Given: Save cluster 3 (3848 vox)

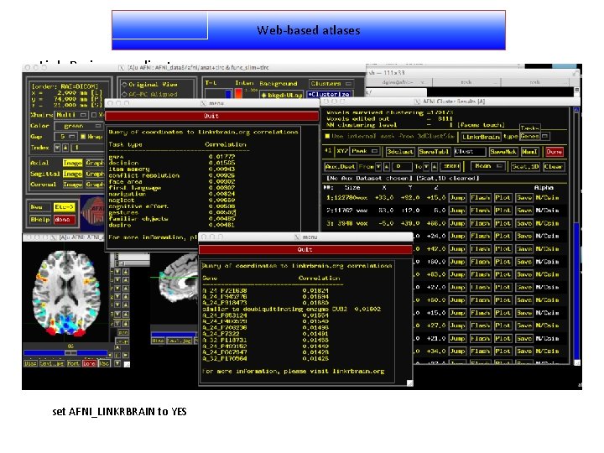Looking at the screenshot, I should coord(524,223).
